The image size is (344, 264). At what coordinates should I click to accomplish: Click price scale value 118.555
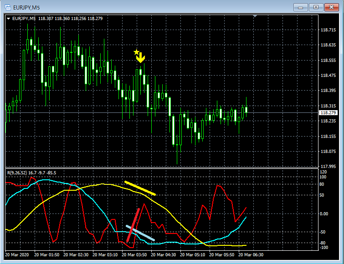pyautogui.click(x=328, y=60)
